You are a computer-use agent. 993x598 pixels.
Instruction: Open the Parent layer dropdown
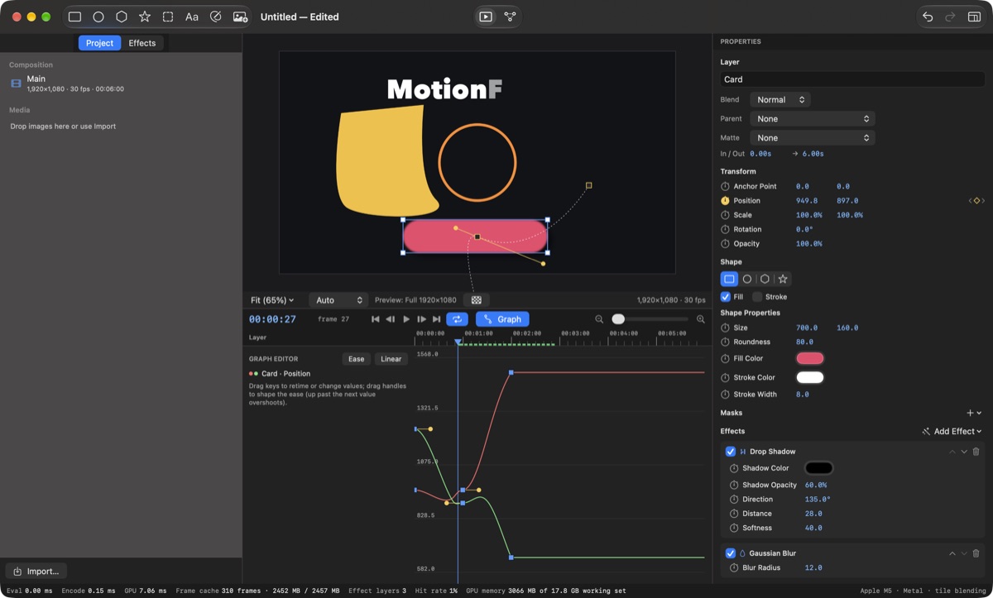pyautogui.click(x=813, y=119)
